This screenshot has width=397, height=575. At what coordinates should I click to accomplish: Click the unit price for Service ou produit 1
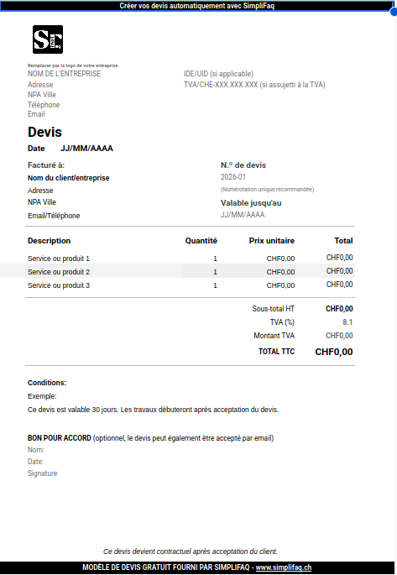tap(281, 259)
